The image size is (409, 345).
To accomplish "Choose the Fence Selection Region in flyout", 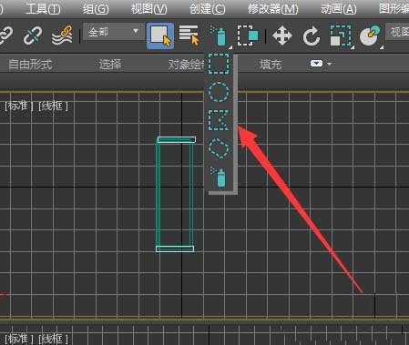I will [219, 120].
